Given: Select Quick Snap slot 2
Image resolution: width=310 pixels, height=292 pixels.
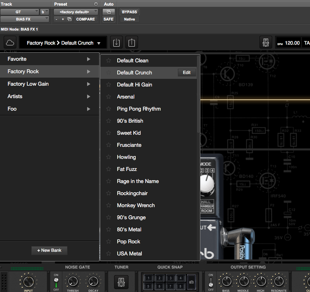Looking at the screenshot, I should [159, 278].
